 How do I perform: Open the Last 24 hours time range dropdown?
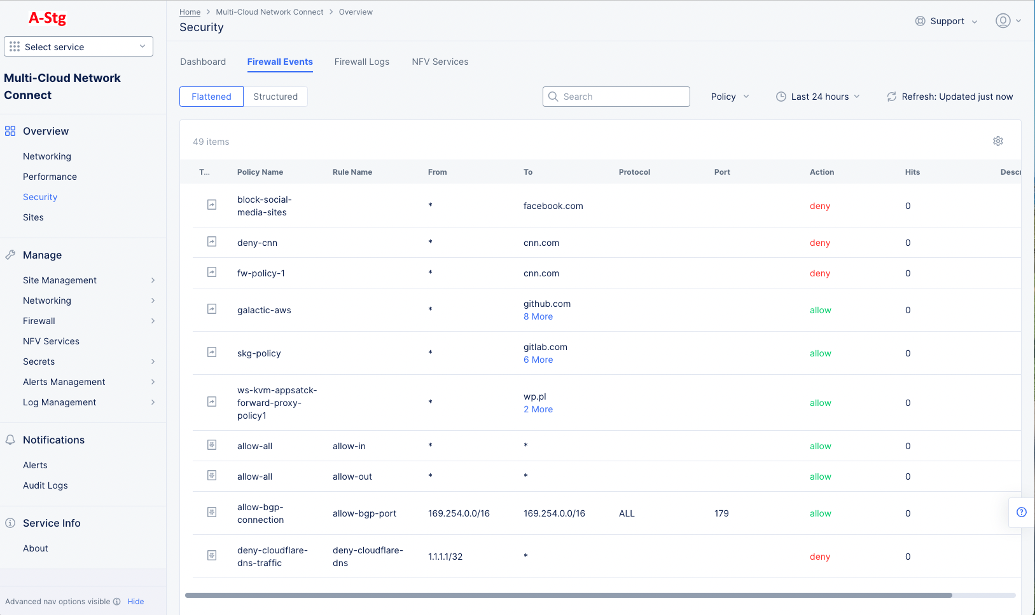coord(818,97)
